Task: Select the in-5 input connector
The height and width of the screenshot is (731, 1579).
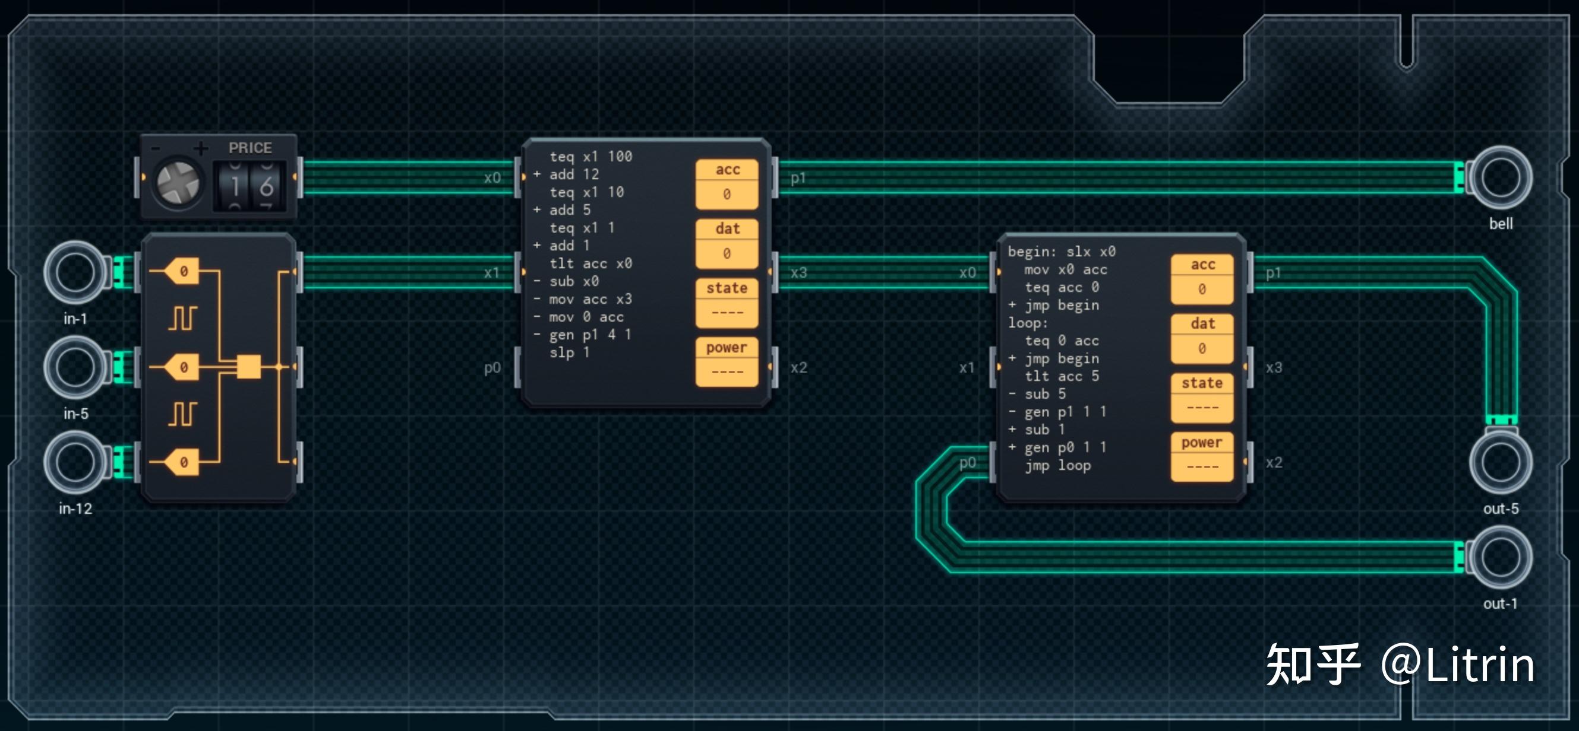Action: tap(75, 367)
